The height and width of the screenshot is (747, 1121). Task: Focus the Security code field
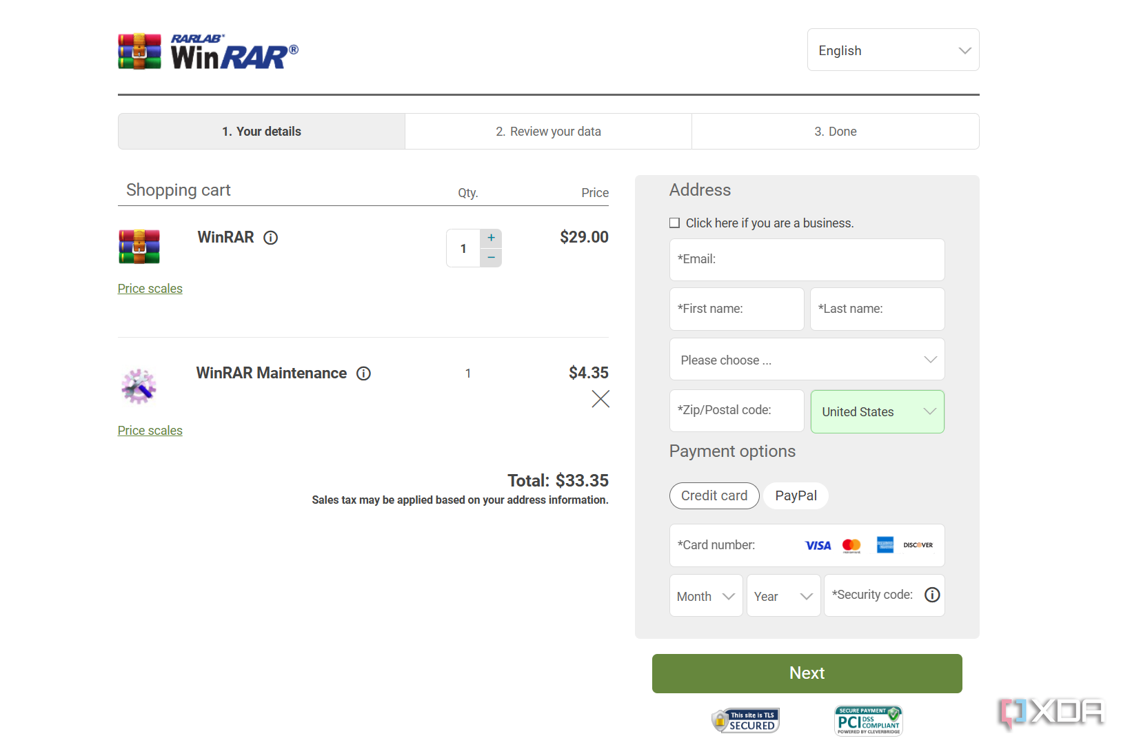[x=885, y=595]
